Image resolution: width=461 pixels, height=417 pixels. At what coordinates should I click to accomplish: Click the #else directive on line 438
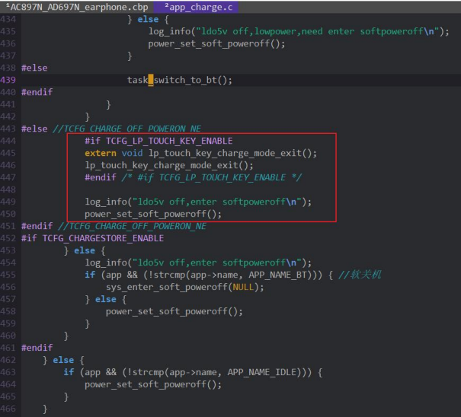pos(34,68)
